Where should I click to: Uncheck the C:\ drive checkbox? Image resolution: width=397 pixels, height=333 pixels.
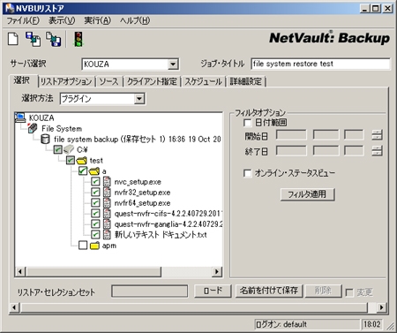click(x=58, y=149)
